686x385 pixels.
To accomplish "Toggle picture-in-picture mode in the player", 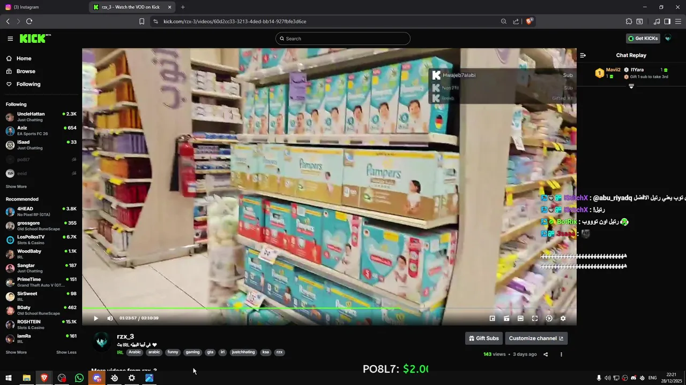I will [492, 318].
